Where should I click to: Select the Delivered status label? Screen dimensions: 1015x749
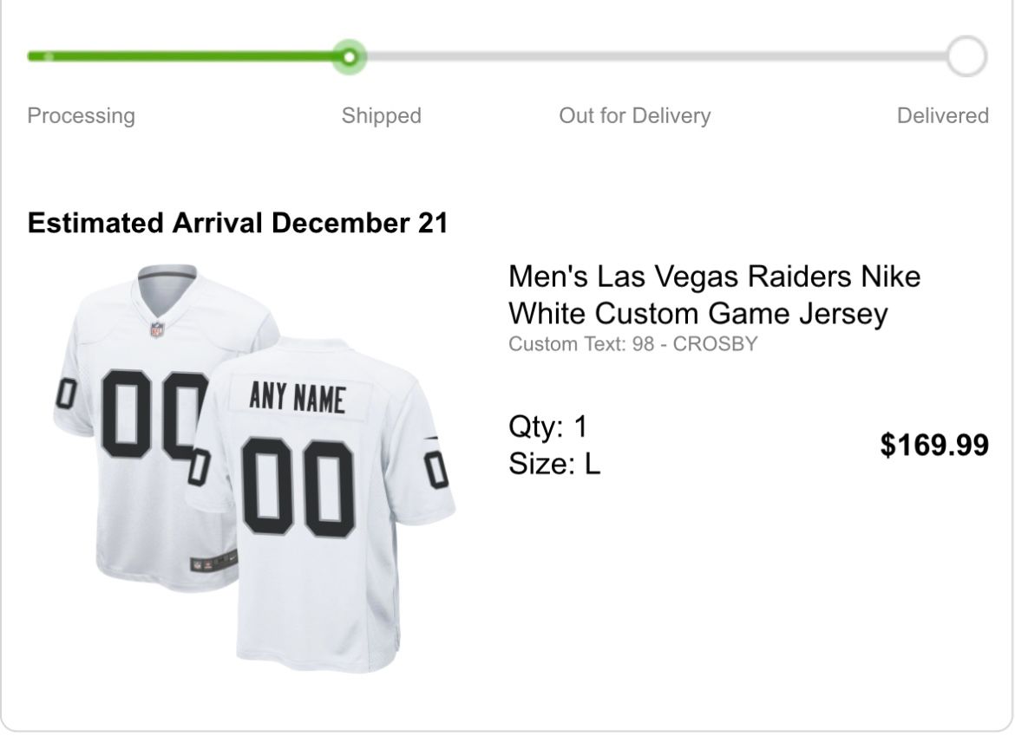(942, 116)
